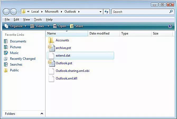Open Documents favorite link
This screenshot has width=177, height=119.
tap(18, 41)
